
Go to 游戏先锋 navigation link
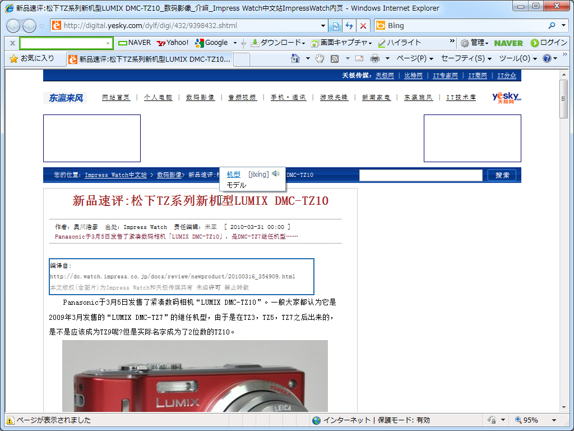(334, 98)
